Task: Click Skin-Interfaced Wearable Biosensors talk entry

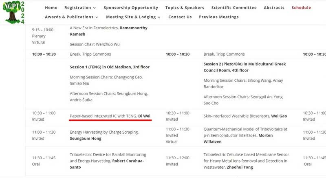Action: pyautogui.click(x=245, y=116)
